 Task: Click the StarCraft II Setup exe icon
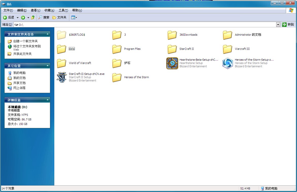[x=61, y=77]
